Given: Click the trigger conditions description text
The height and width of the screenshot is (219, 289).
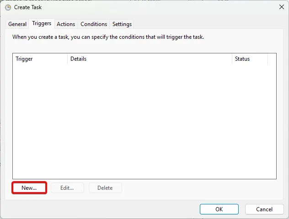Looking at the screenshot, I should (x=108, y=37).
